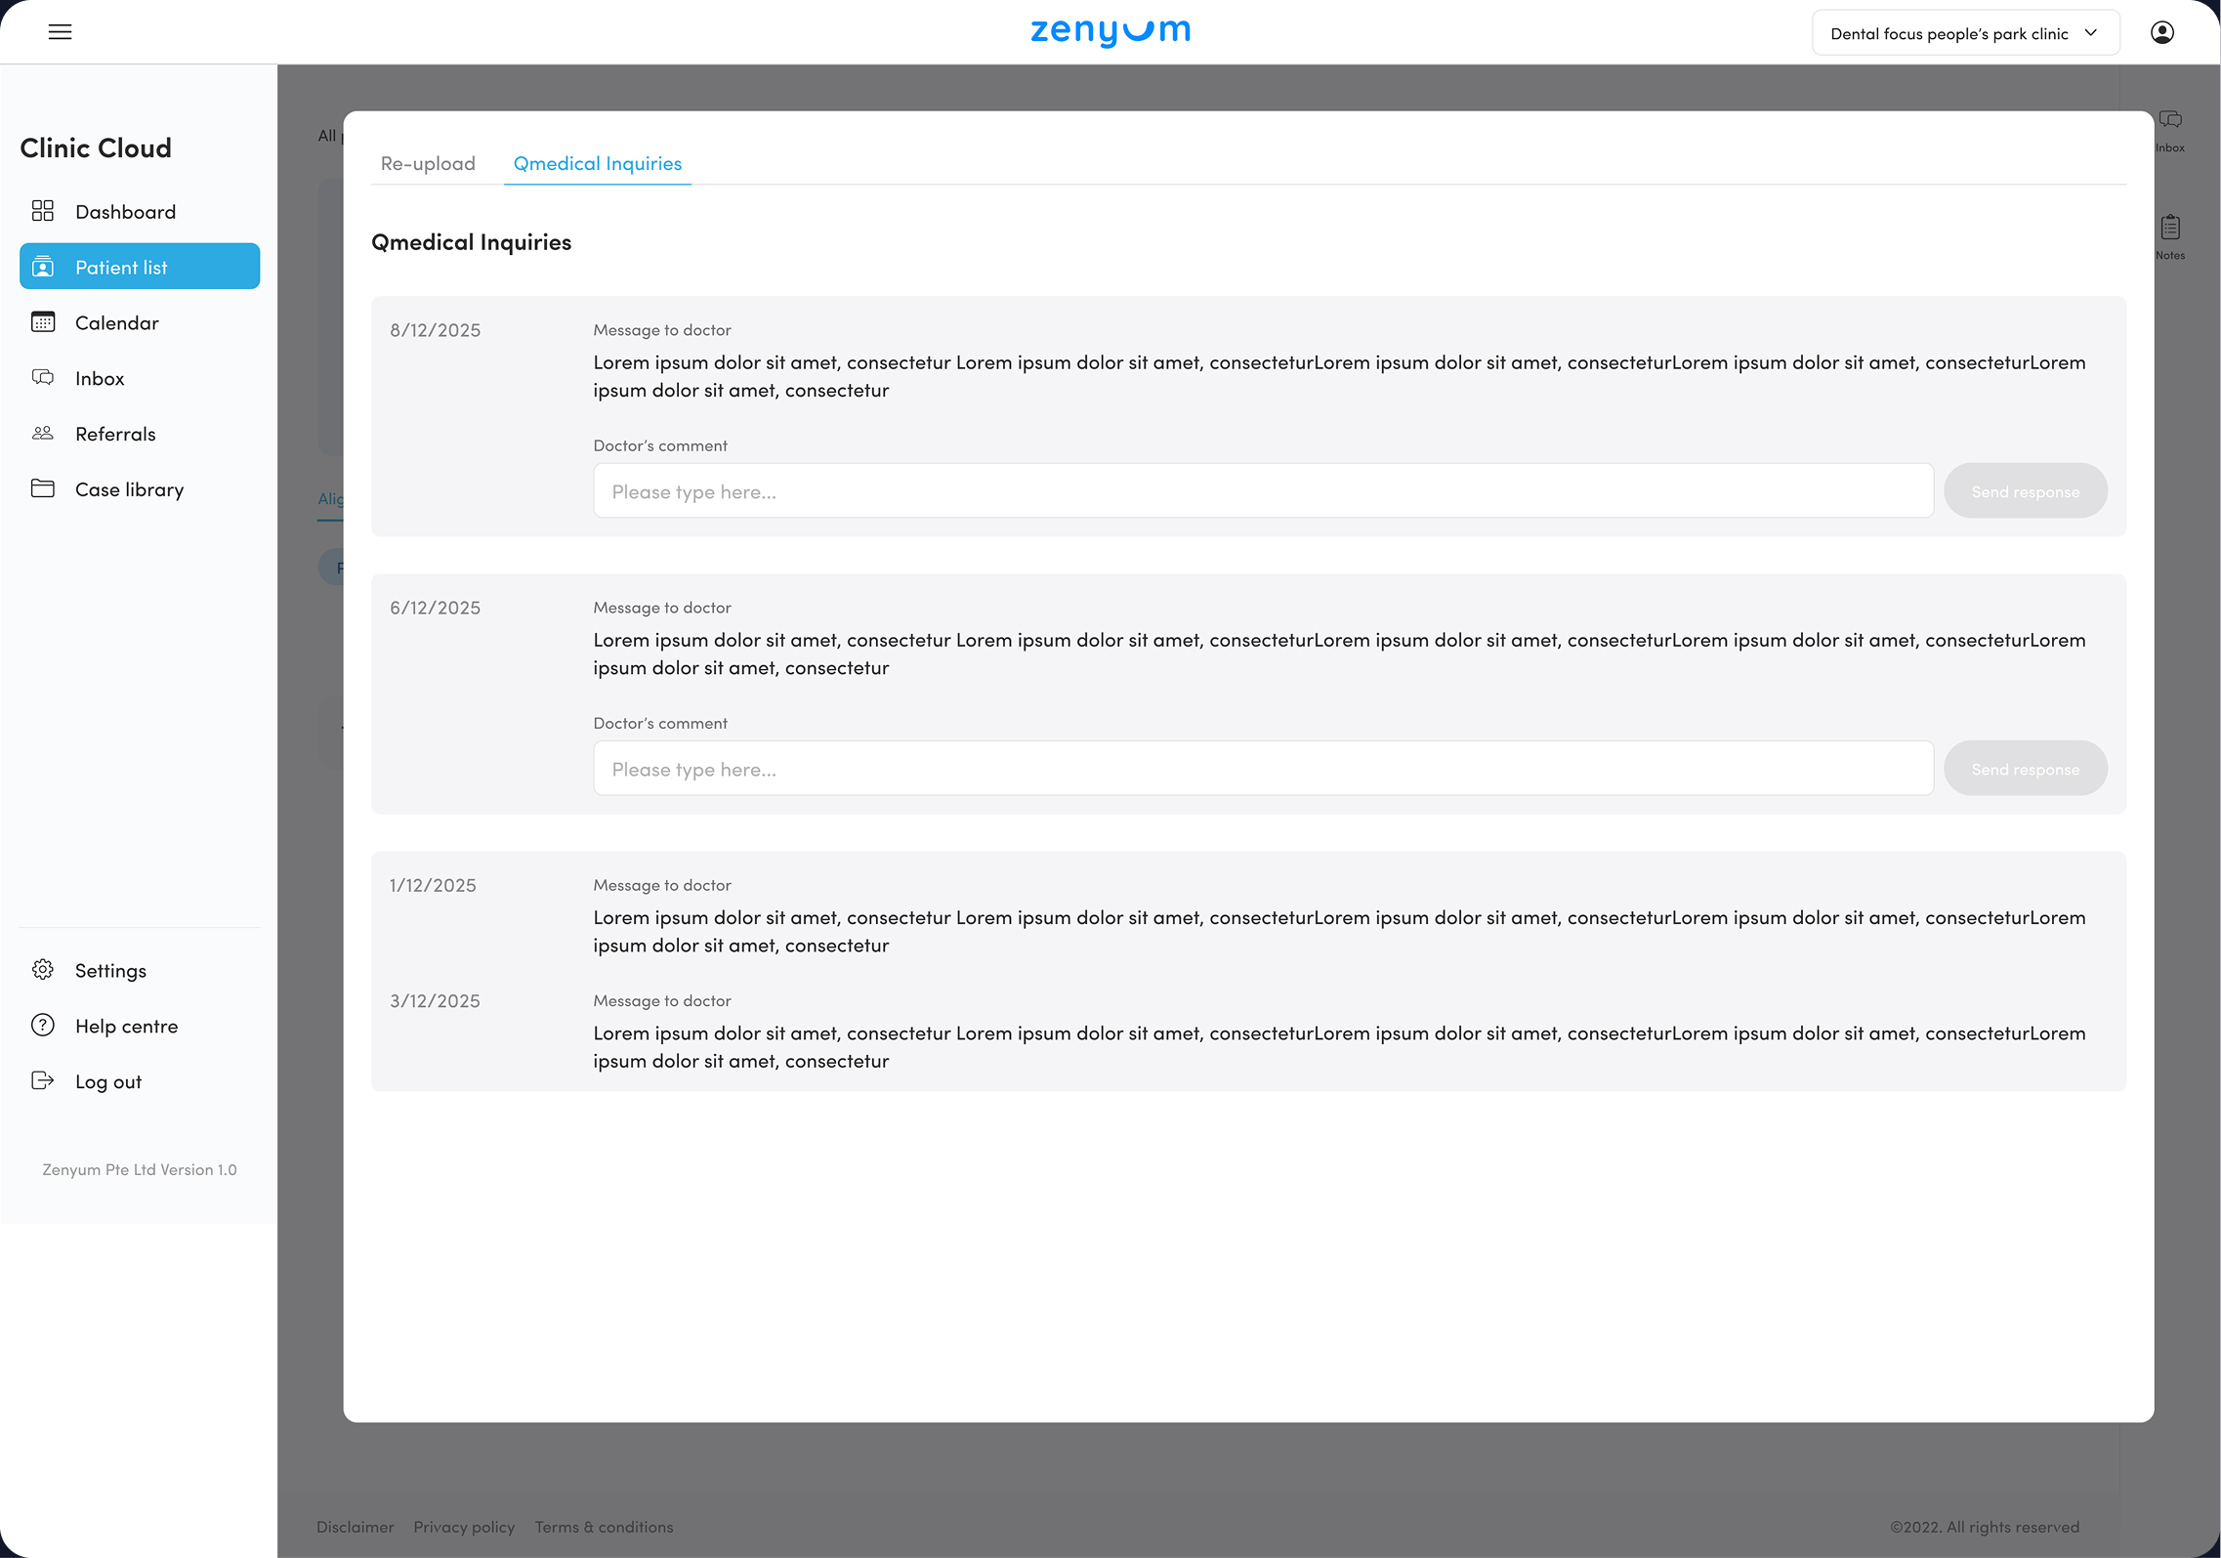The width and height of the screenshot is (2221, 1558).
Task: Expand the Dental focus clinic dropdown
Action: [x=1964, y=33]
